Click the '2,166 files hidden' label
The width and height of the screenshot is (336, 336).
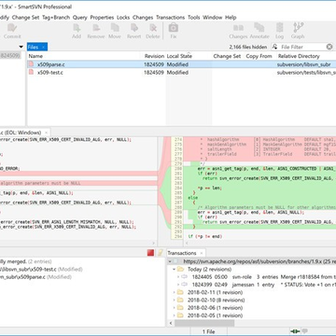[x=248, y=47]
